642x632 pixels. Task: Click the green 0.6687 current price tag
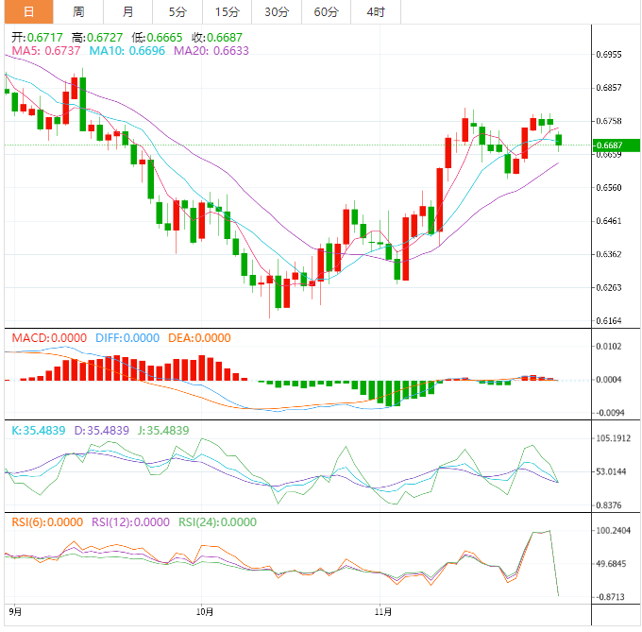pos(617,145)
